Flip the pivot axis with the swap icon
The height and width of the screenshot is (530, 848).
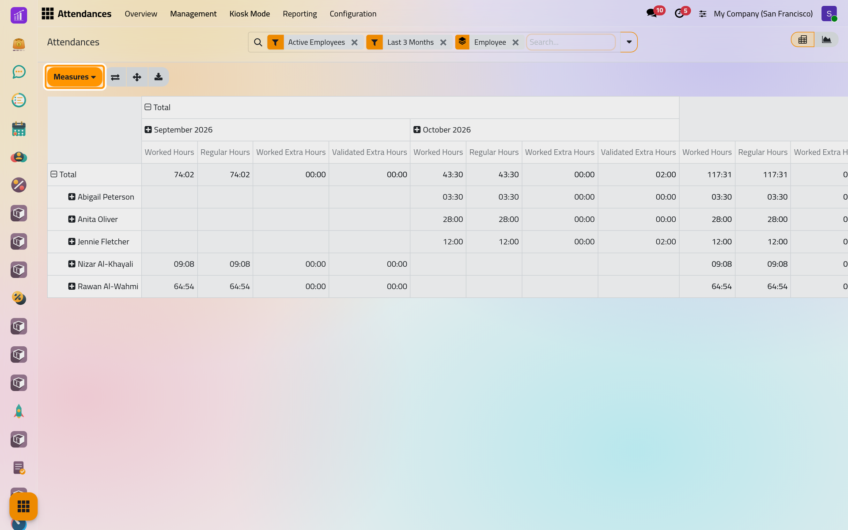point(115,77)
